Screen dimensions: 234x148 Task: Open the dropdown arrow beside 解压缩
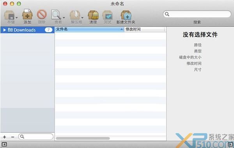(x=82, y=18)
